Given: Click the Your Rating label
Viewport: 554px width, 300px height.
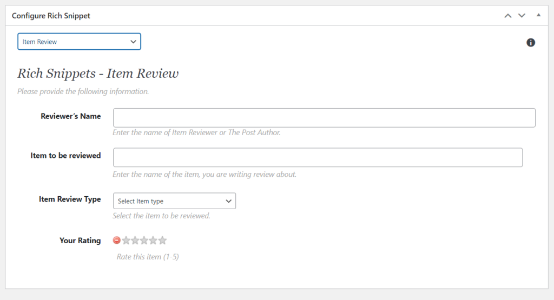Looking at the screenshot, I should (80, 241).
